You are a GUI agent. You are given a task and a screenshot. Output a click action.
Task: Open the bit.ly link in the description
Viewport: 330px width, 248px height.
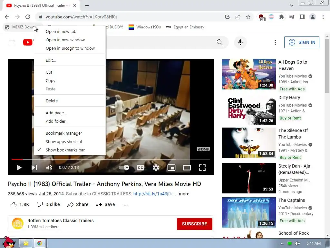pos(153,194)
